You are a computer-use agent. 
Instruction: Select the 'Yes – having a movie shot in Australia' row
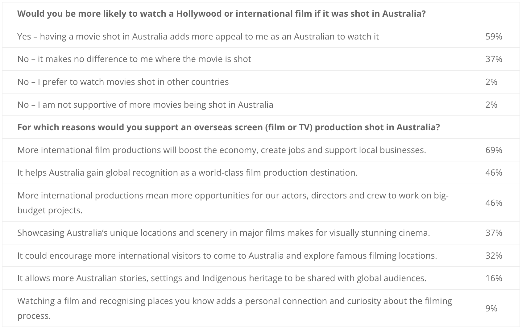(x=261, y=36)
